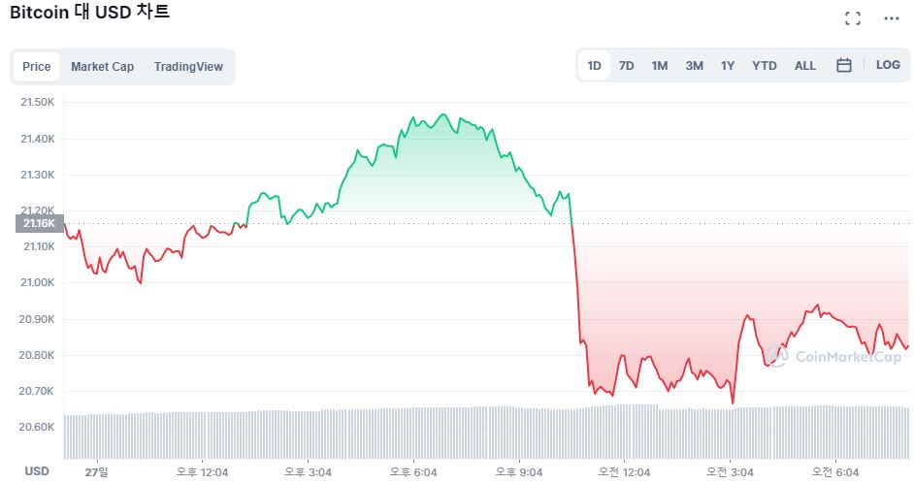Toggle the LOG scale button
Image resolution: width=914 pixels, height=484 pixels.
pyautogui.click(x=888, y=65)
